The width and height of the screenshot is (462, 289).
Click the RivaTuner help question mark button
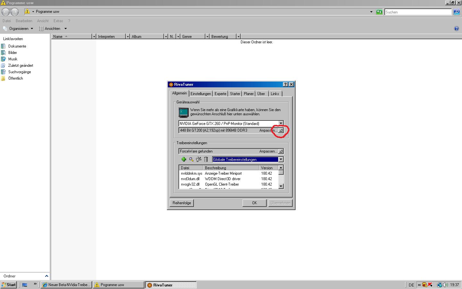tap(285, 84)
